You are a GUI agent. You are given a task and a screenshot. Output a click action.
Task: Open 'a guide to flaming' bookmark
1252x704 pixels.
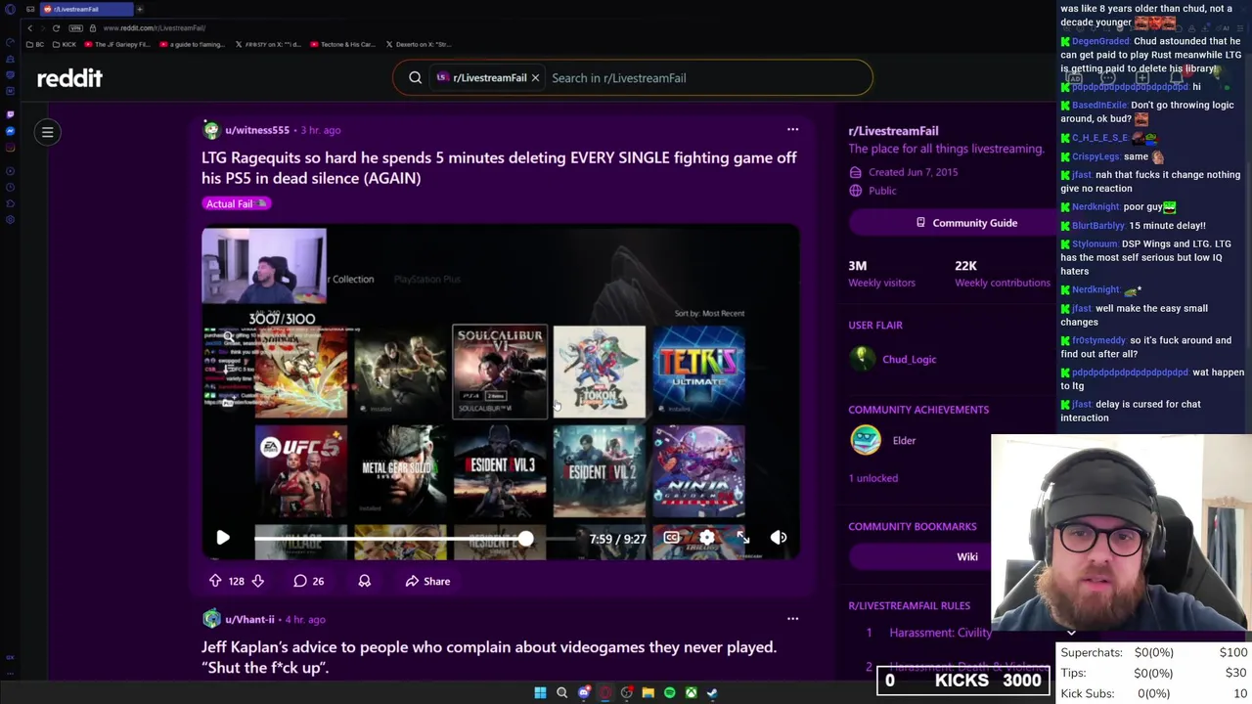[191, 44]
